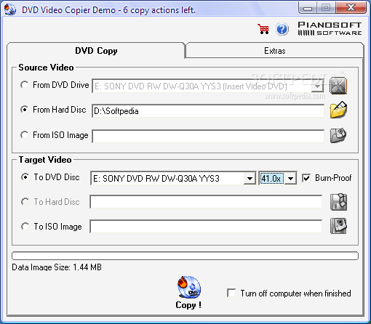Viewport: 371px width, 324px height.
Task: Select the From DVD Drive radio button
Action: [x=24, y=85]
